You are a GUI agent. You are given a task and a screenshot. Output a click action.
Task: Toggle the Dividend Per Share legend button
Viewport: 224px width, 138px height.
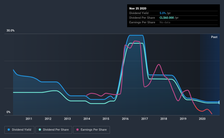tap(54, 130)
